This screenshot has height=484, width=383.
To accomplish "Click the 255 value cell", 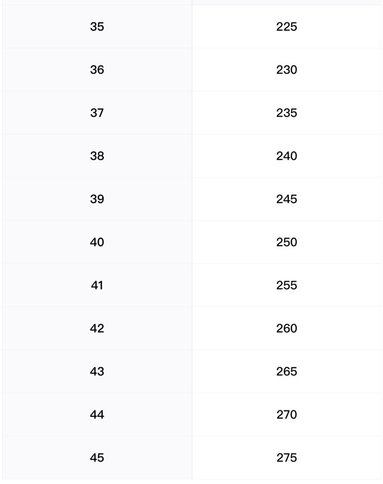I will (x=286, y=285).
